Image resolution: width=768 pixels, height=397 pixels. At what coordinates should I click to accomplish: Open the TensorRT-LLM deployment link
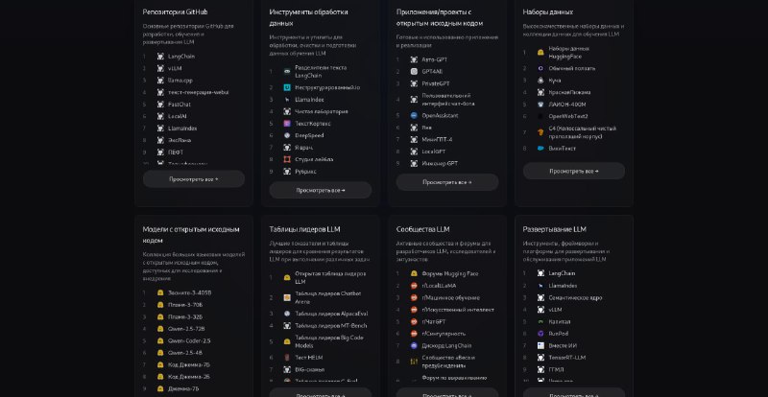(x=566, y=358)
